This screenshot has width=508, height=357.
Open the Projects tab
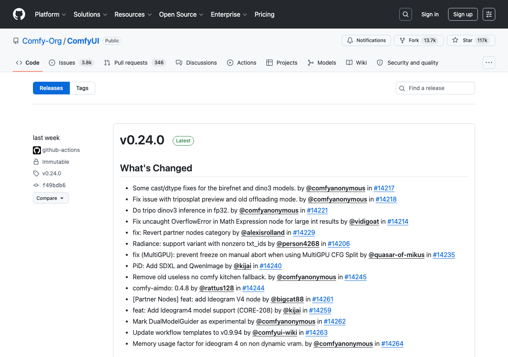(x=282, y=63)
